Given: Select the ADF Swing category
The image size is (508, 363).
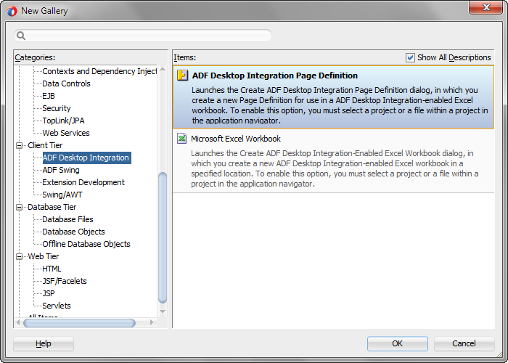Looking at the screenshot, I should click(x=61, y=170).
